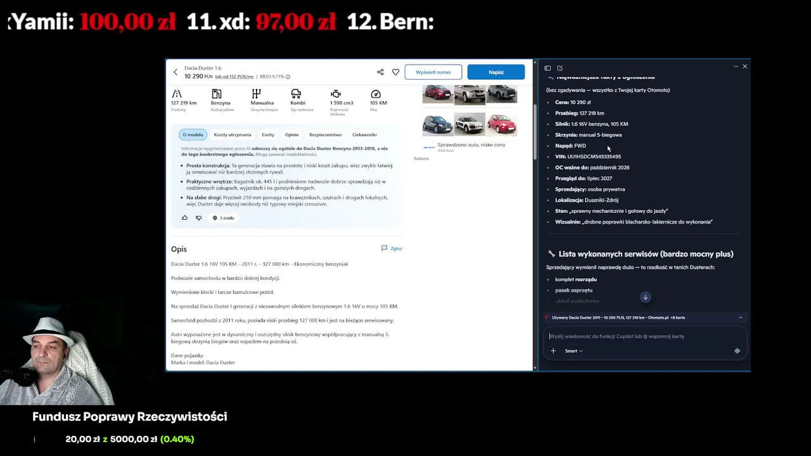Share the Dacia Duster listing
This screenshot has height=456, width=811.
click(x=380, y=72)
